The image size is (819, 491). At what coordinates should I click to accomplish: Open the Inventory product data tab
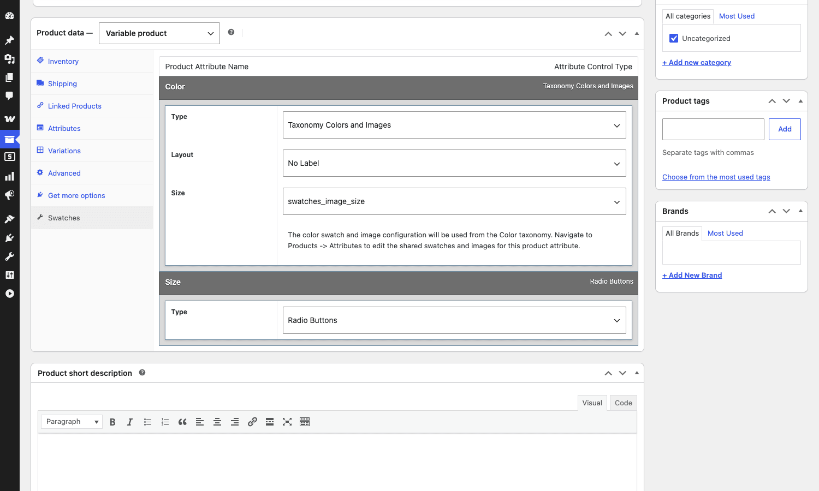click(x=92, y=61)
